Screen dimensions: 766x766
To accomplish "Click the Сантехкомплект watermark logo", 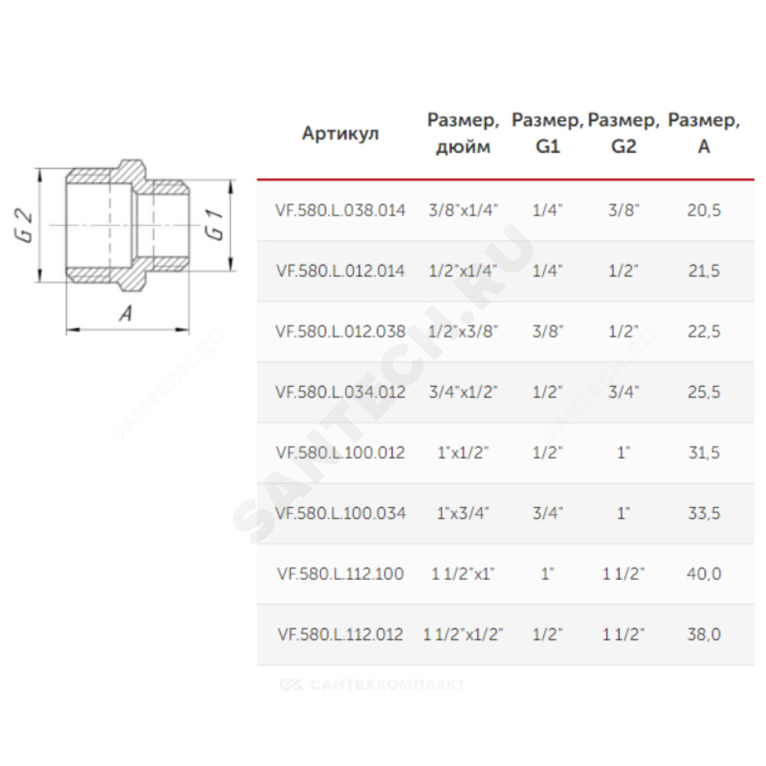I will click(372, 684).
